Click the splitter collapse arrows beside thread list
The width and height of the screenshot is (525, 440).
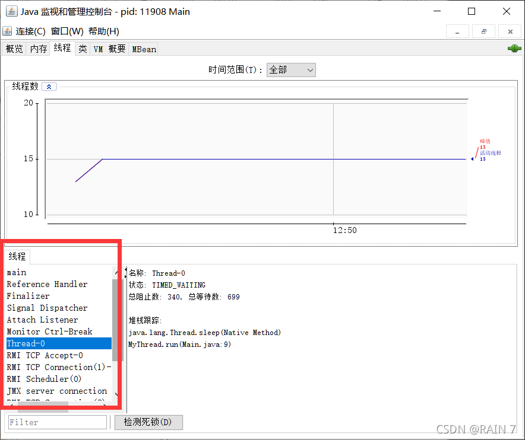point(125,273)
